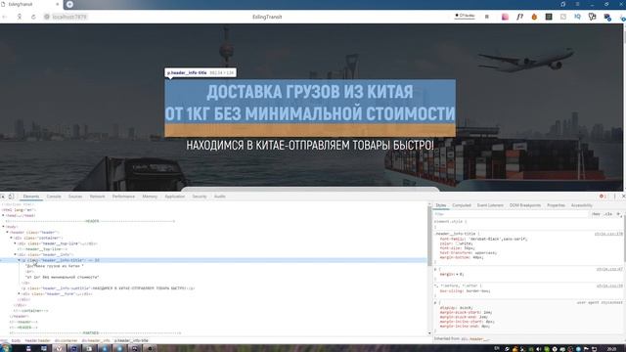Click the taskbar clock
This screenshot has height=352, width=626.
click(x=611, y=349)
